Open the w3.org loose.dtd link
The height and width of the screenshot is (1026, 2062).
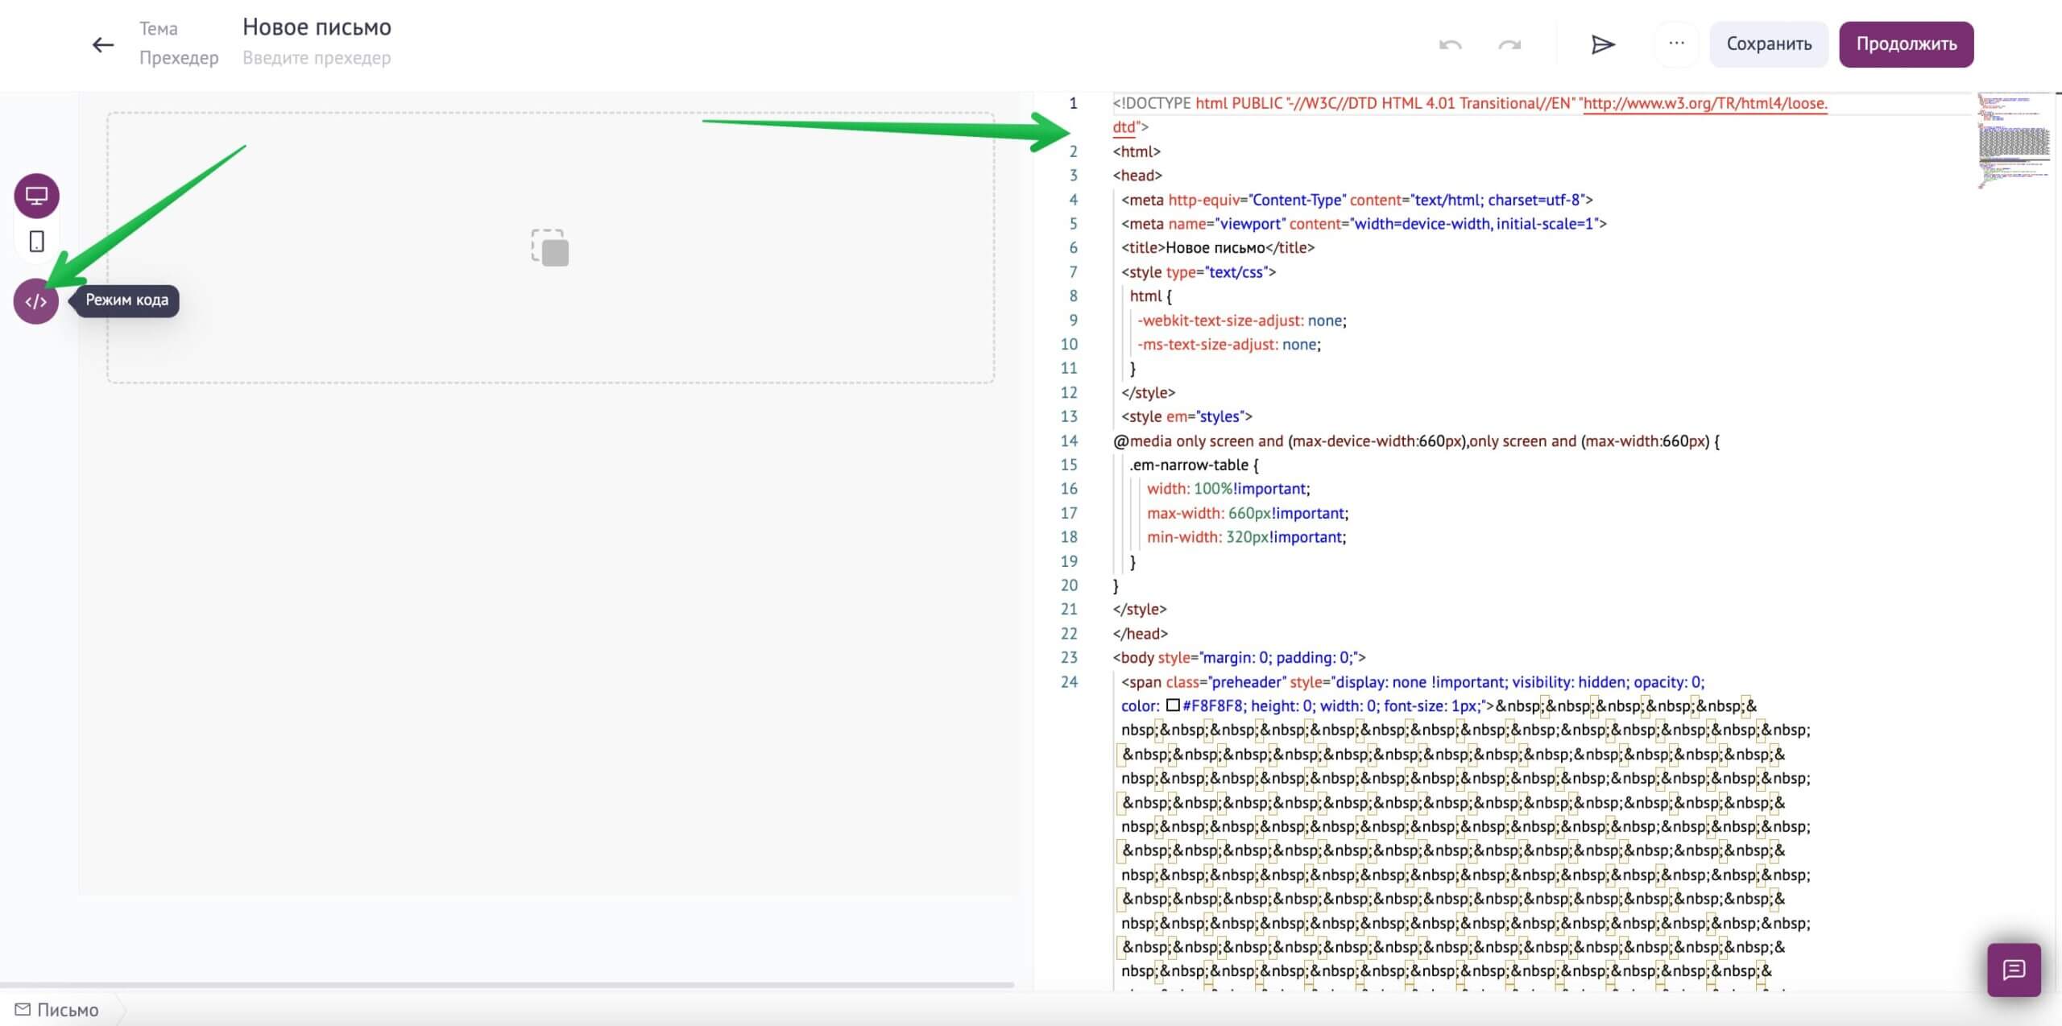click(x=1705, y=103)
